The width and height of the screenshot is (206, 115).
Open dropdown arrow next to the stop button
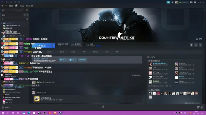(x=54, y=46)
